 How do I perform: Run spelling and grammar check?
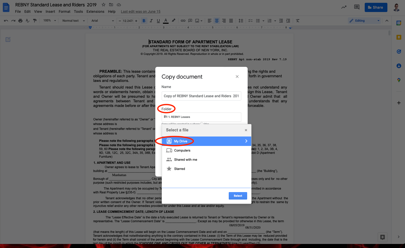pyautogui.click(x=28, y=21)
